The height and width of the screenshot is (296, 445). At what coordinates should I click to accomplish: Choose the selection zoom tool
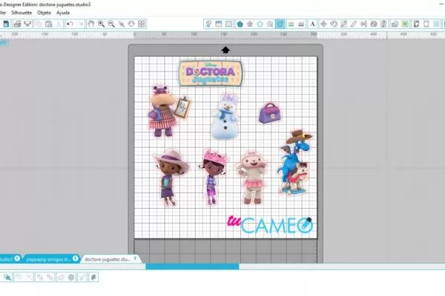(x=122, y=24)
